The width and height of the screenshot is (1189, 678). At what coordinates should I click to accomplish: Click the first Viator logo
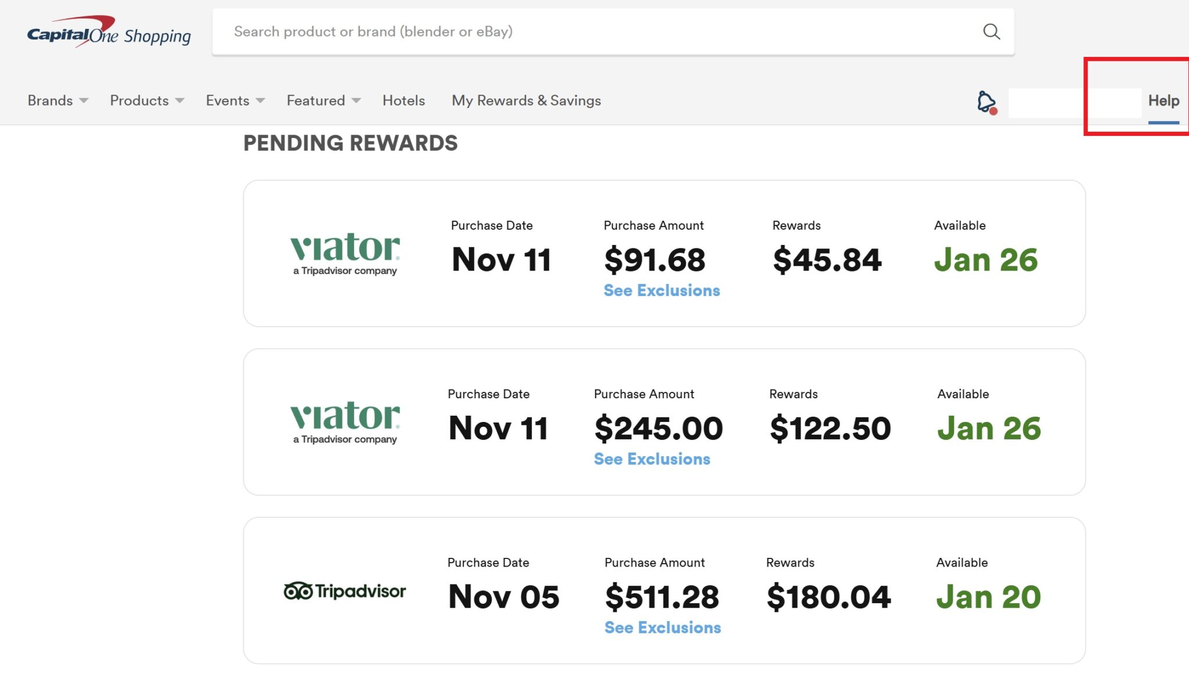[345, 254]
